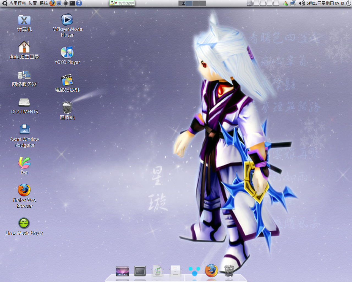
Task: Click the user switcher person icon
Action: [x=286, y=3]
